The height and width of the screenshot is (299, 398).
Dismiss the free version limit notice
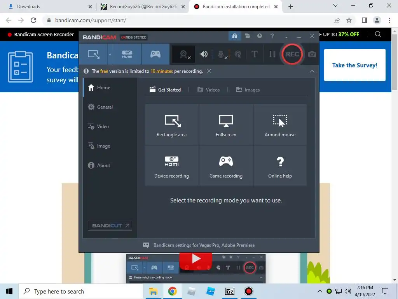pos(209,71)
